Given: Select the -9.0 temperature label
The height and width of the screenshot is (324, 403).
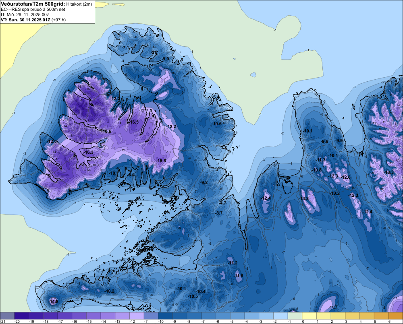Looking at the screenshot, I should pyautogui.click(x=166, y=59).
